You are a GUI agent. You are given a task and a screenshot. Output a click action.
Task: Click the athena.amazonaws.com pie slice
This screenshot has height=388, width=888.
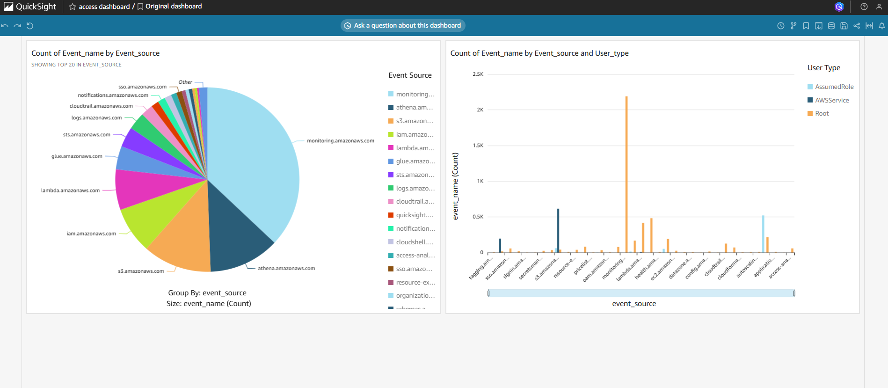coord(234,229)
